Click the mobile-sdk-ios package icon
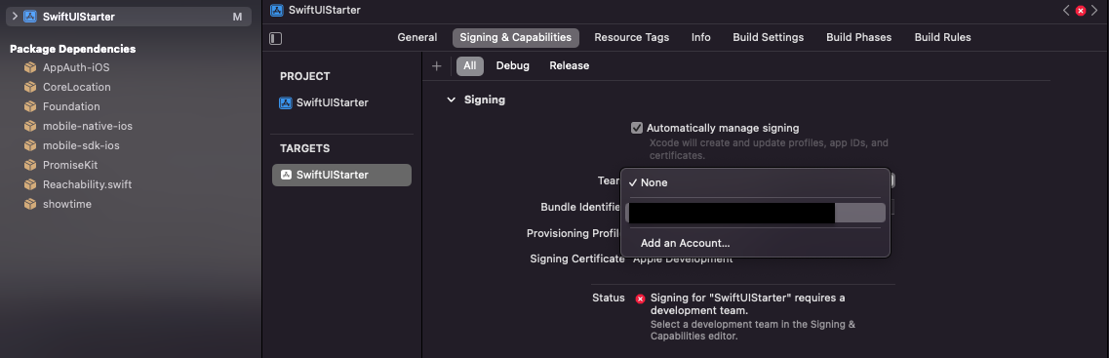Screen dimensions: 1109x358 coord(29,145)
